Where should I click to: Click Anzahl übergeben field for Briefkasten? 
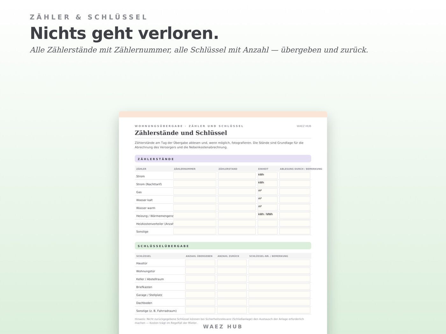(200, 287)
